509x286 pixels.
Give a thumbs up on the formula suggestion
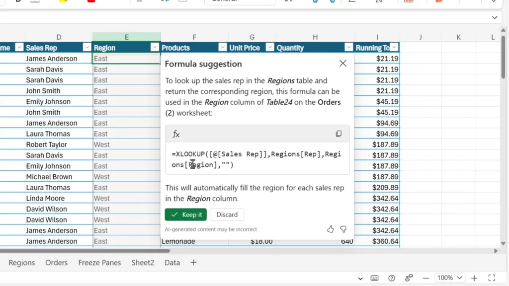coord(330,229)
